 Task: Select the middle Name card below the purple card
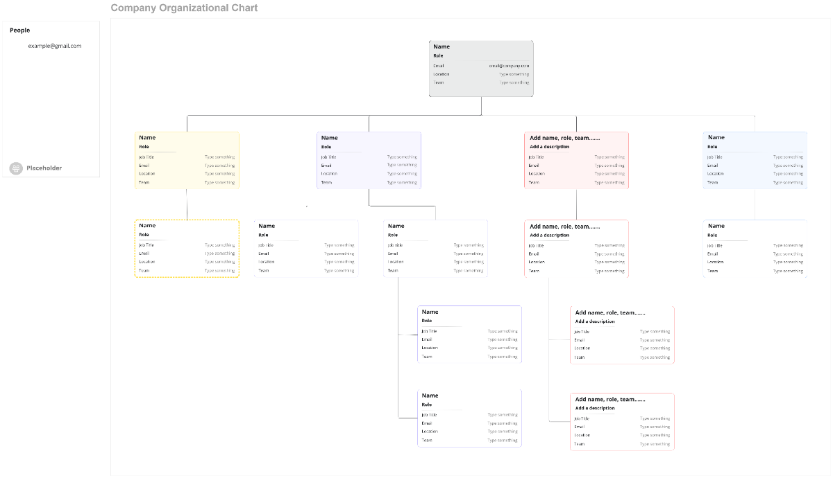click(435, 248)
